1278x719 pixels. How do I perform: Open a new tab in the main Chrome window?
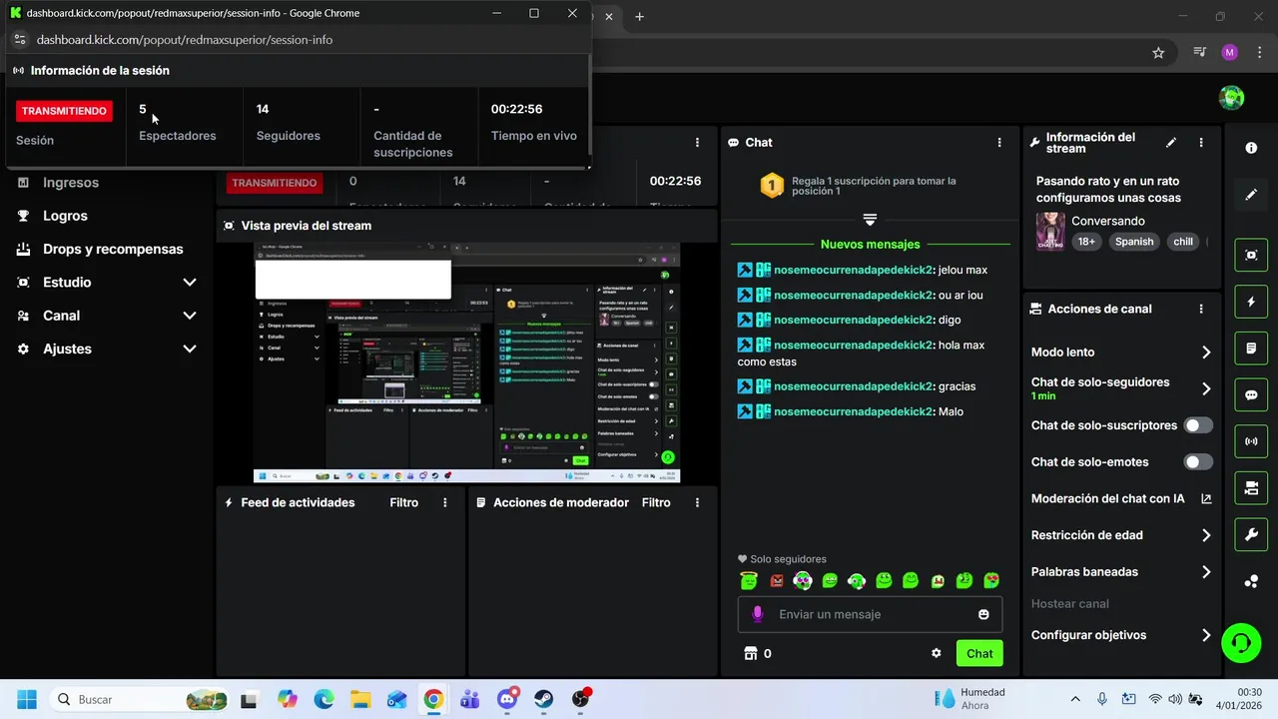pyautogui.click(x=640, y=16)
